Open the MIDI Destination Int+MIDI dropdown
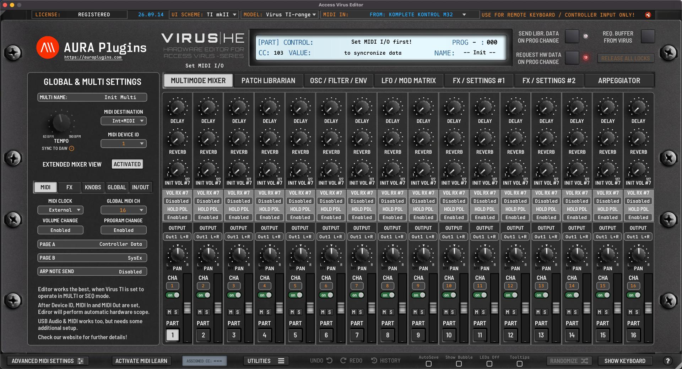 124,121
